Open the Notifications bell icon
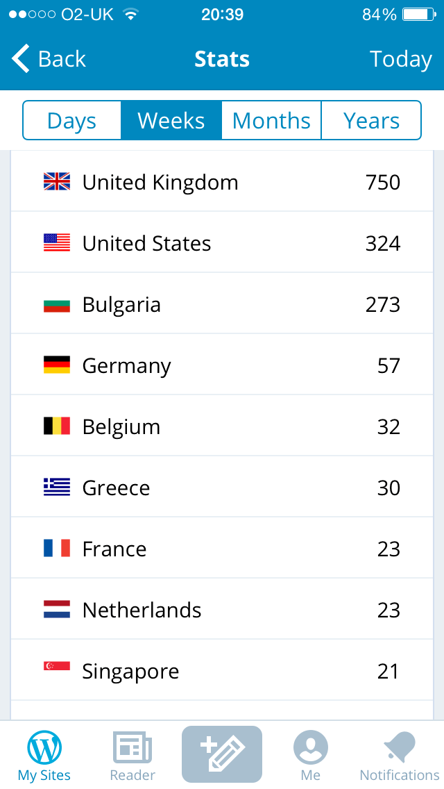The width and height of the screenshot is (444, 789). 400,748
